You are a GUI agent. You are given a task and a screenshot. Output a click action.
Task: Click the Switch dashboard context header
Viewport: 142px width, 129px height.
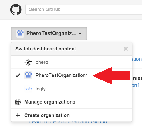click(46, 49)
